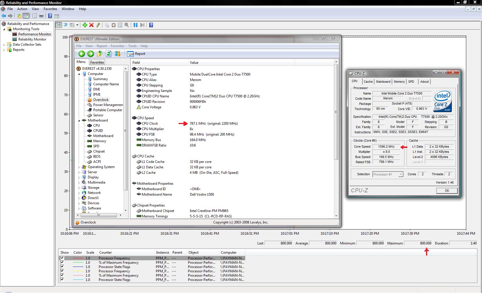
Task: Expand the Storage node in the EVEREST tree
Action: pos(79,188)
